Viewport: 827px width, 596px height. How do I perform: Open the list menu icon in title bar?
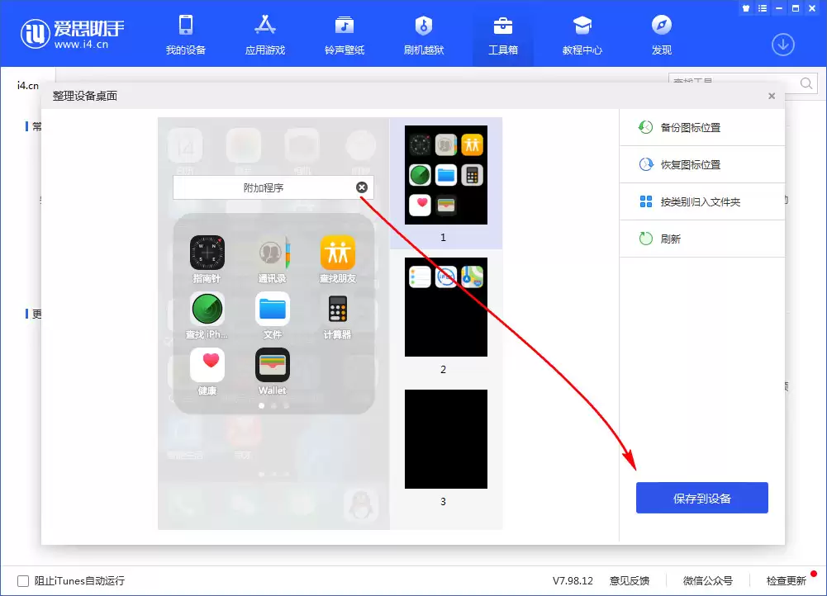763,8
